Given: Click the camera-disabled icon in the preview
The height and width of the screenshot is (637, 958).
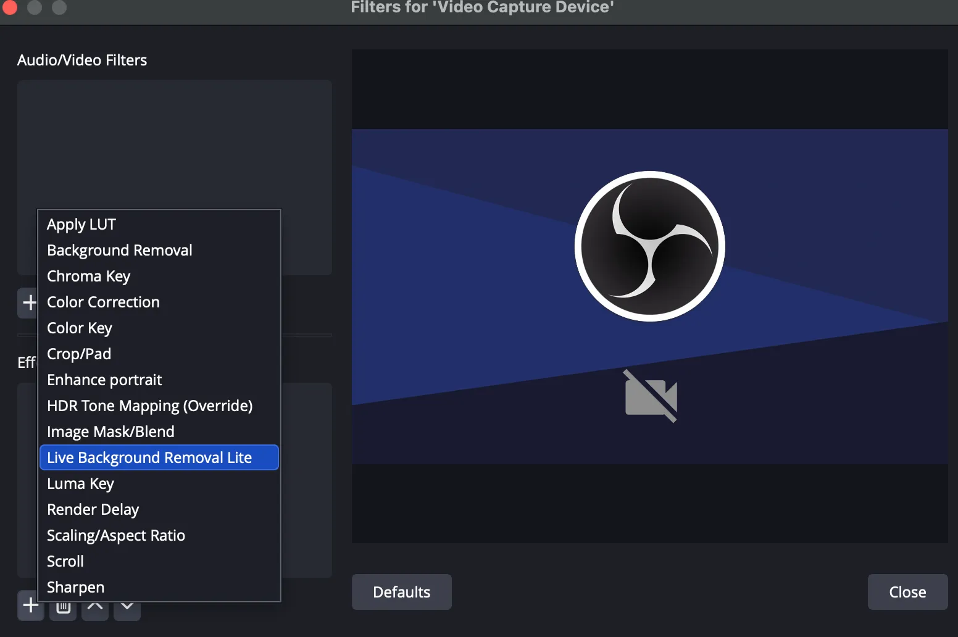Looking at the screenshot, I should [x=650, y=397].
